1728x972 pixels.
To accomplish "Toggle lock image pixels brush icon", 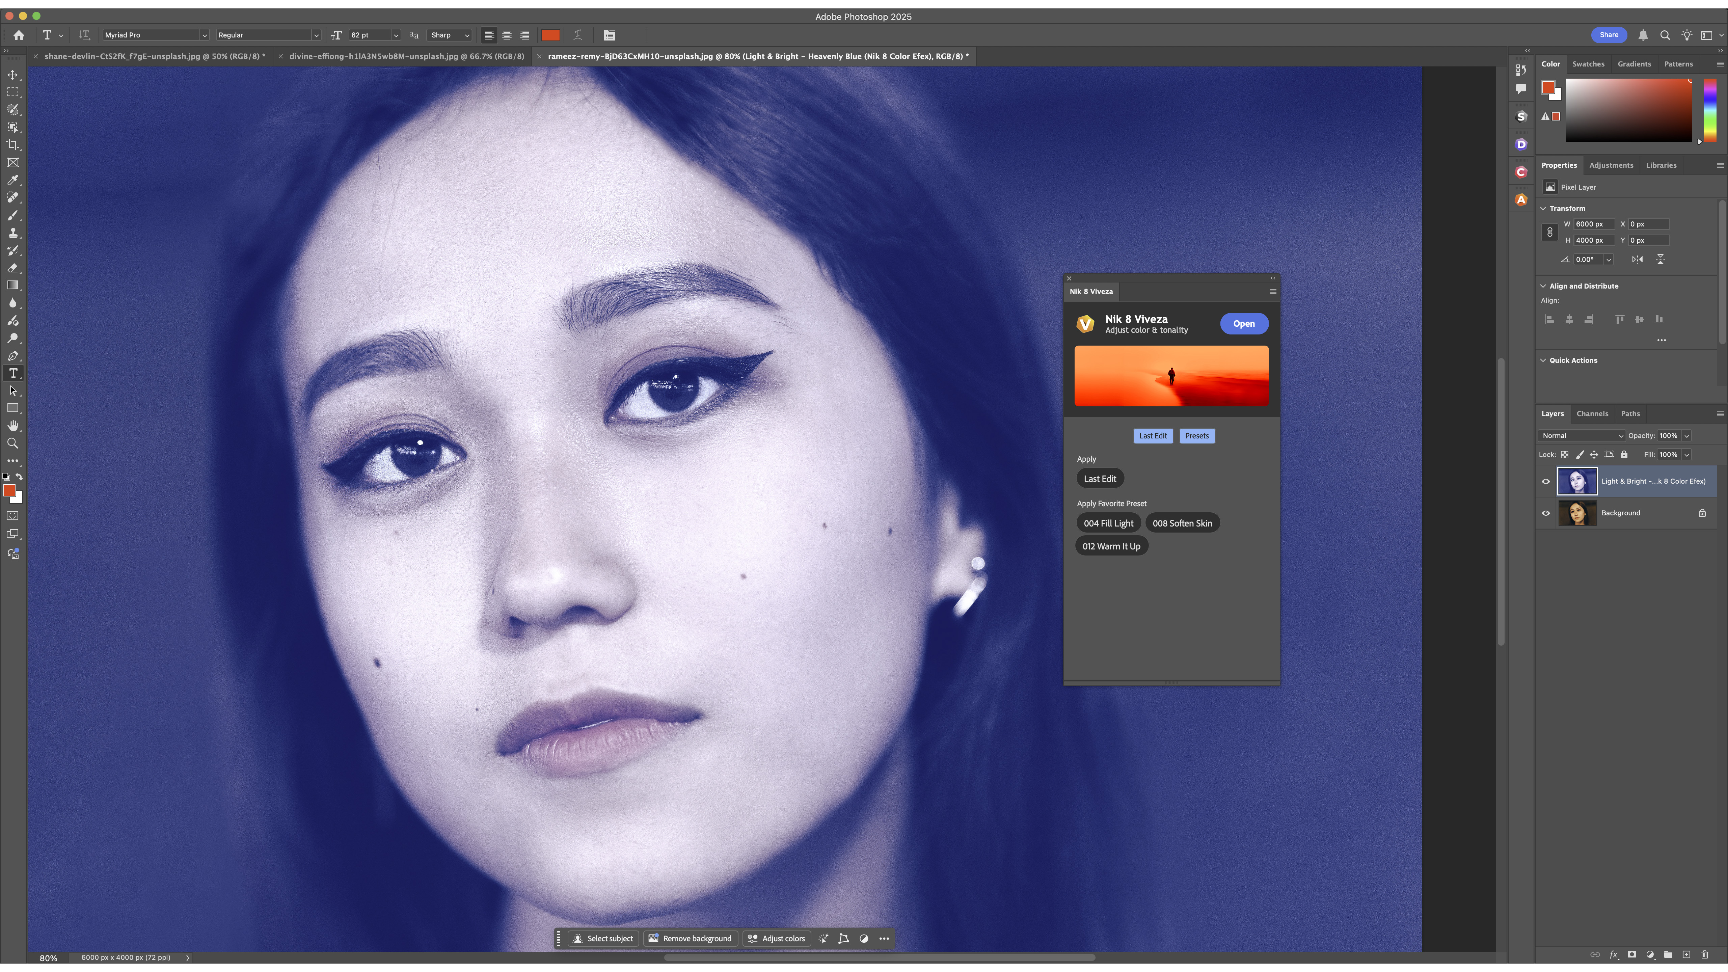I will 1580,455.
